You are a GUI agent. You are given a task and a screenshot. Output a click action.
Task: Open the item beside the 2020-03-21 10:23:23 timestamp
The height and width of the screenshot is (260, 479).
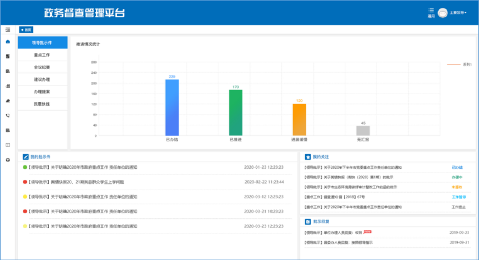pos(83,211)
